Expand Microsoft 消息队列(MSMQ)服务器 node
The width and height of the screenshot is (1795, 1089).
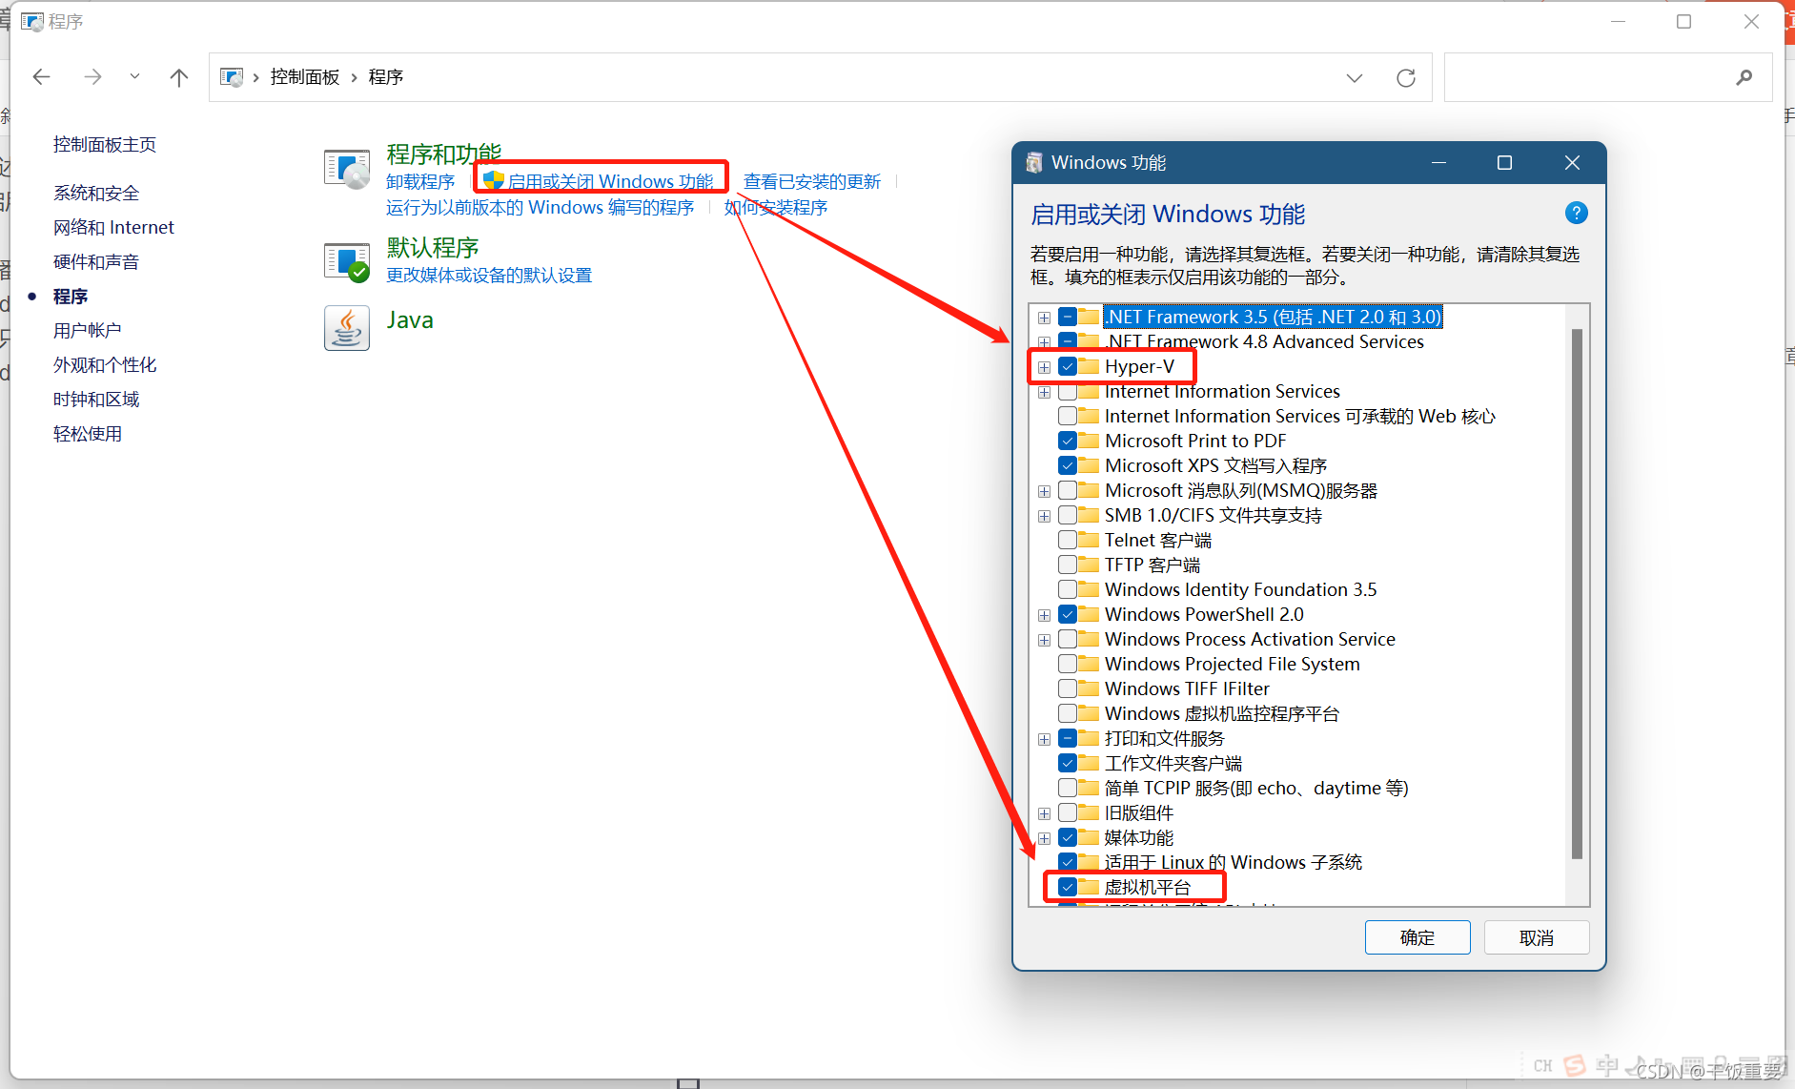tap(1044, 491)
